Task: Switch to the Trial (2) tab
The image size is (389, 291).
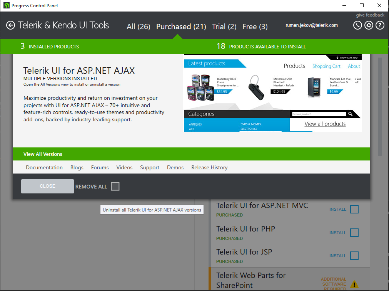Action: click(224, 26)
